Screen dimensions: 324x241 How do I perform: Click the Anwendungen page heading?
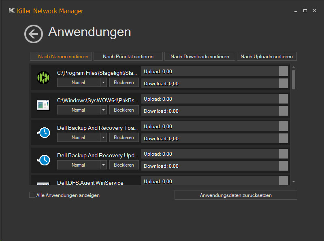point(90,32)
